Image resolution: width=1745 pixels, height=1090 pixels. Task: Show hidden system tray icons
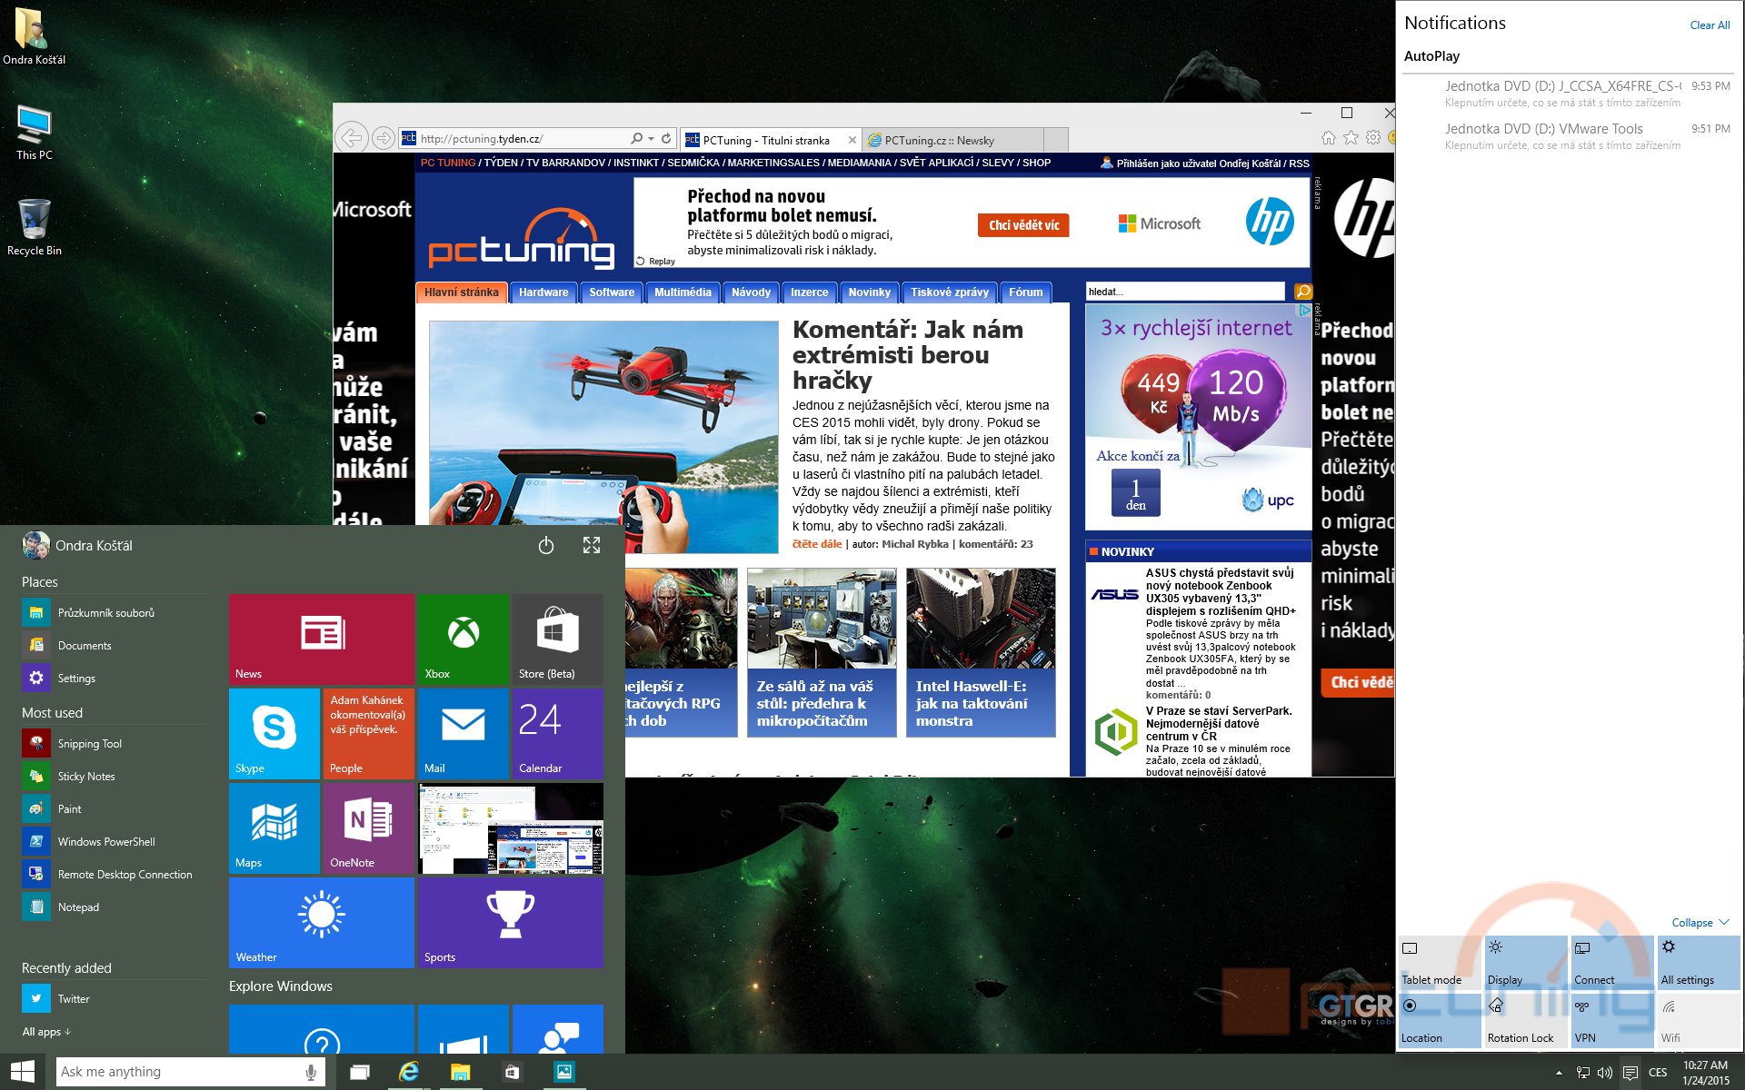coord(1559,1073)
